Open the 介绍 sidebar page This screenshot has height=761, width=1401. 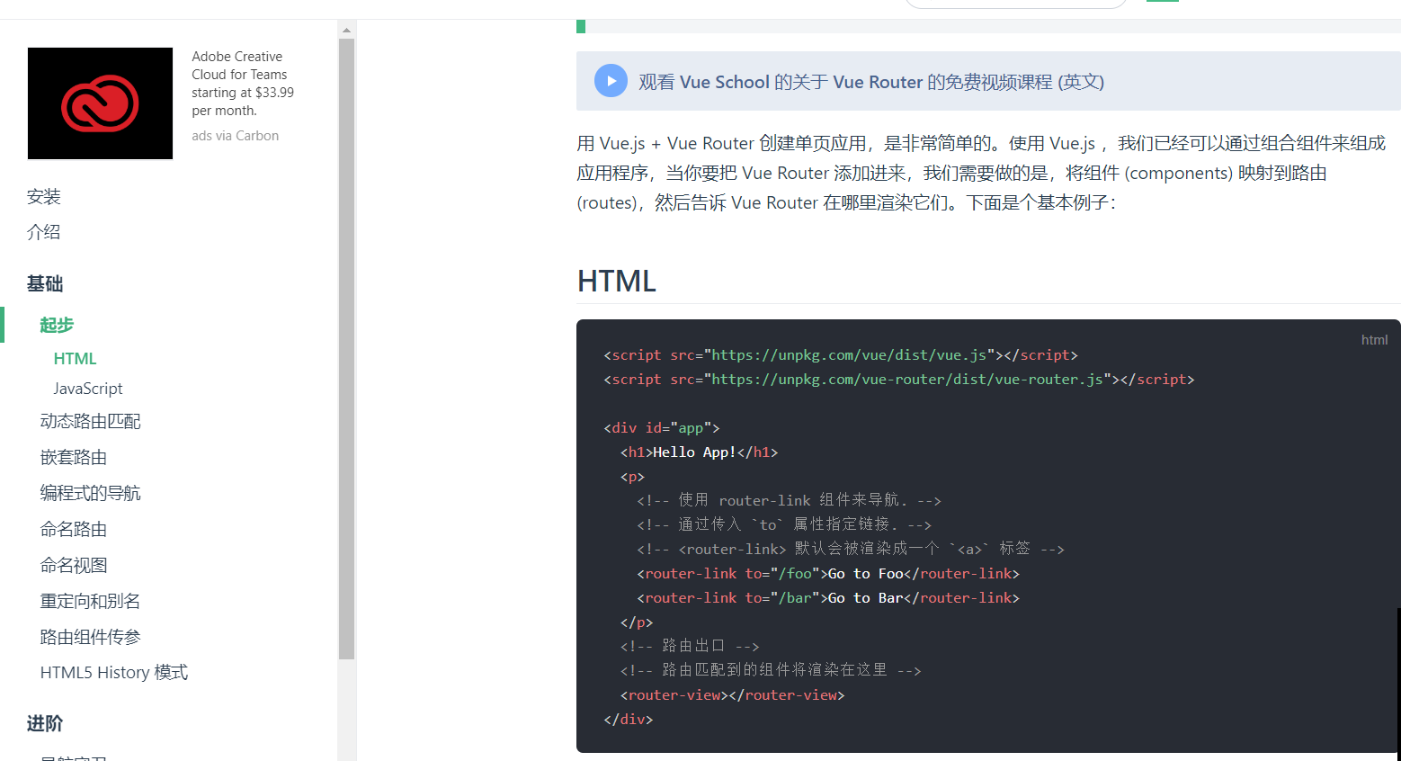tap(44, 232)
